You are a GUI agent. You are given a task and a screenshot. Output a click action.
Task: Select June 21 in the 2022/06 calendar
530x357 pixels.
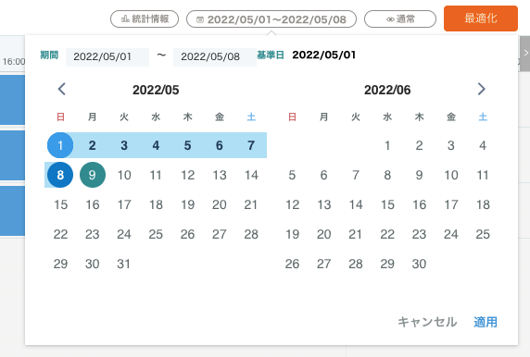[x=356, y=234]
